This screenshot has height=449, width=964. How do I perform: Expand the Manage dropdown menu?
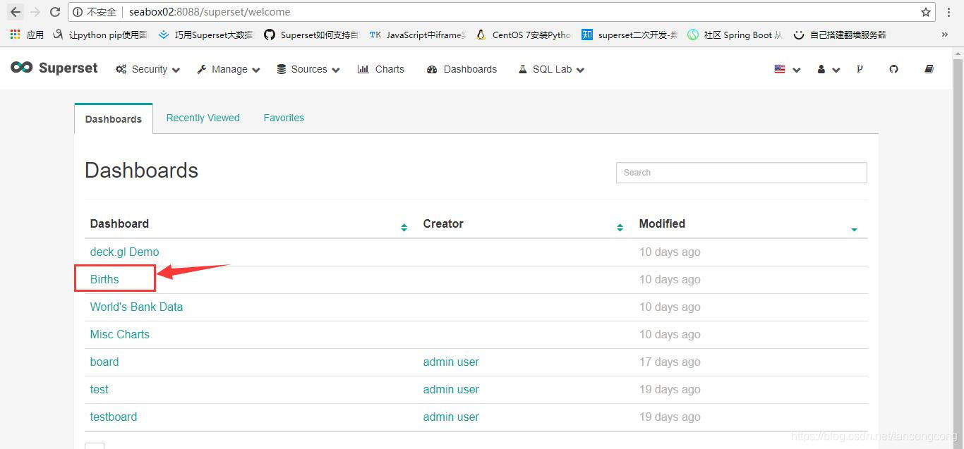[227, 68]
